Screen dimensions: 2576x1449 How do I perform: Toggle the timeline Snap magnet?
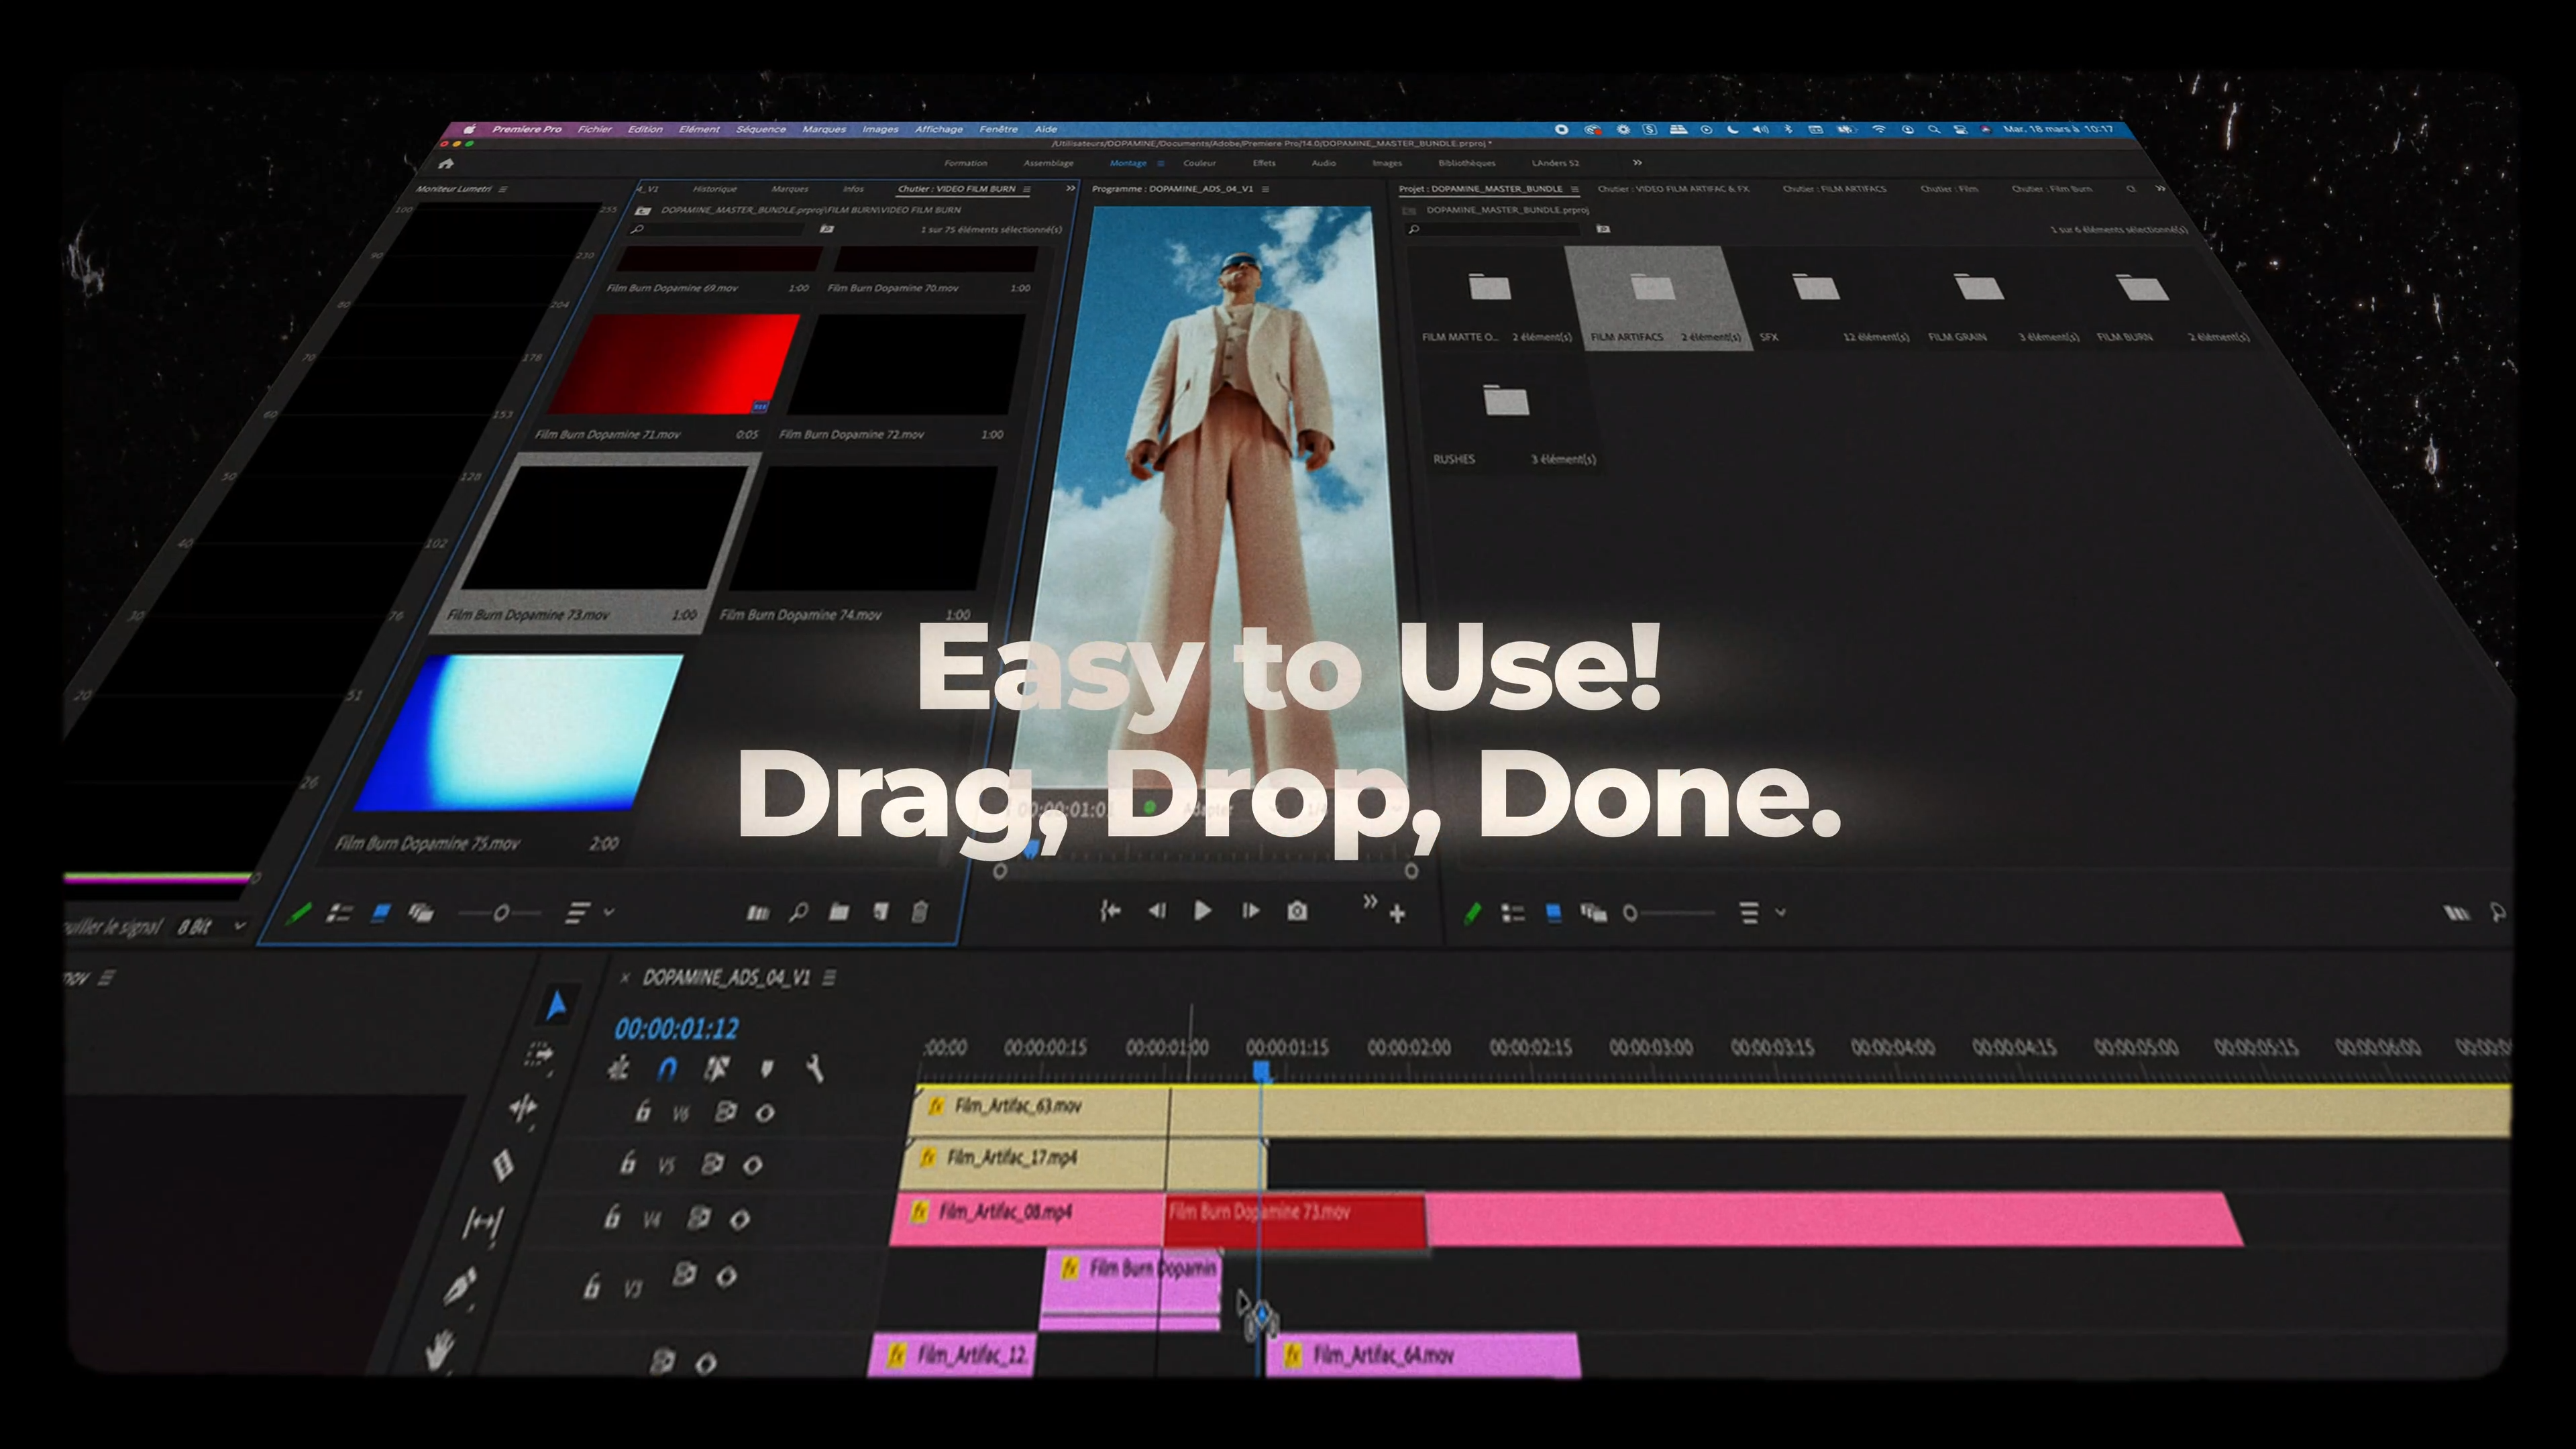pyautogui.click(x=667, y=1069)
